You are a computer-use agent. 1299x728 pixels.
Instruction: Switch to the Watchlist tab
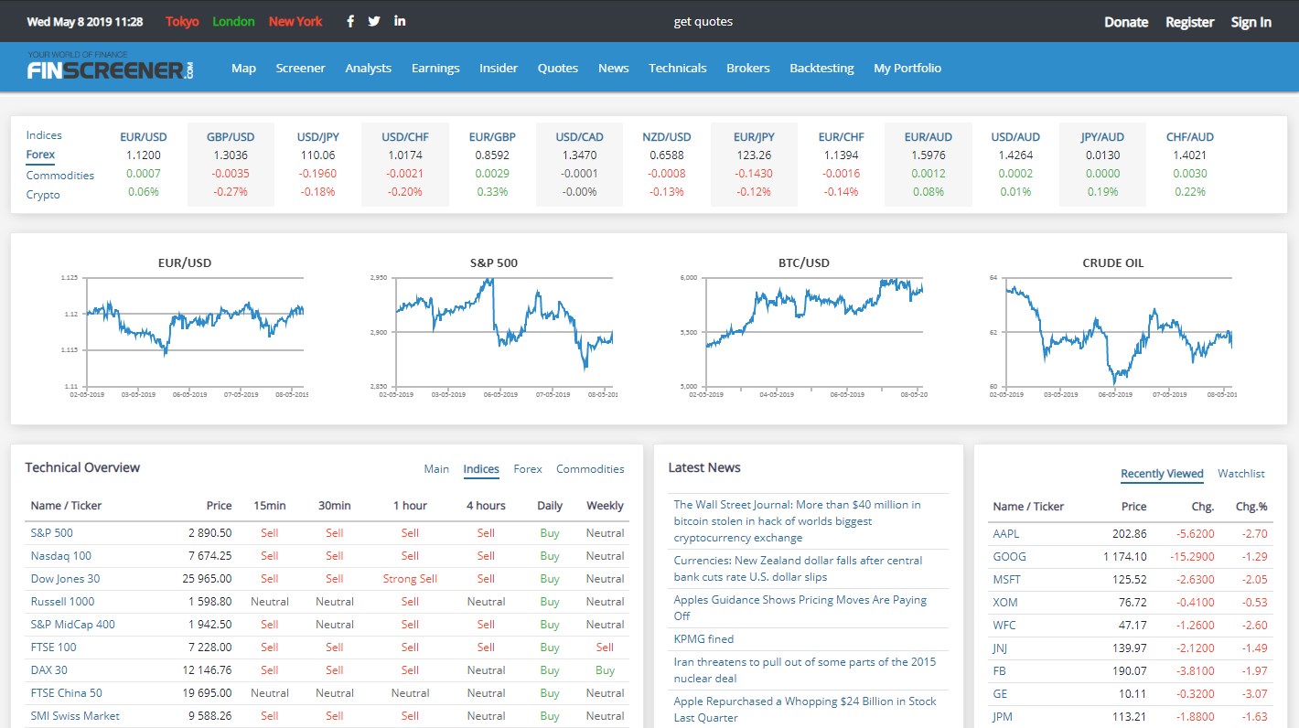click(1241, 474)
